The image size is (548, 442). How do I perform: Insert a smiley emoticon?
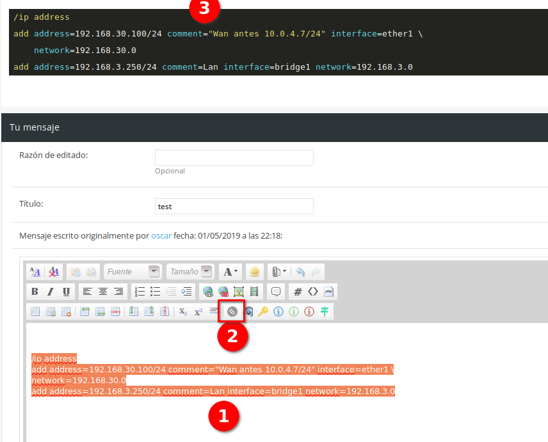coord(255,272)
